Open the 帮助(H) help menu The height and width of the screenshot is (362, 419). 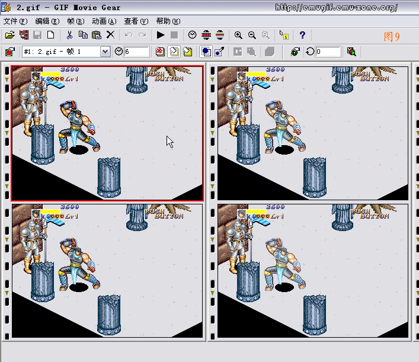(x=168, y=21)
